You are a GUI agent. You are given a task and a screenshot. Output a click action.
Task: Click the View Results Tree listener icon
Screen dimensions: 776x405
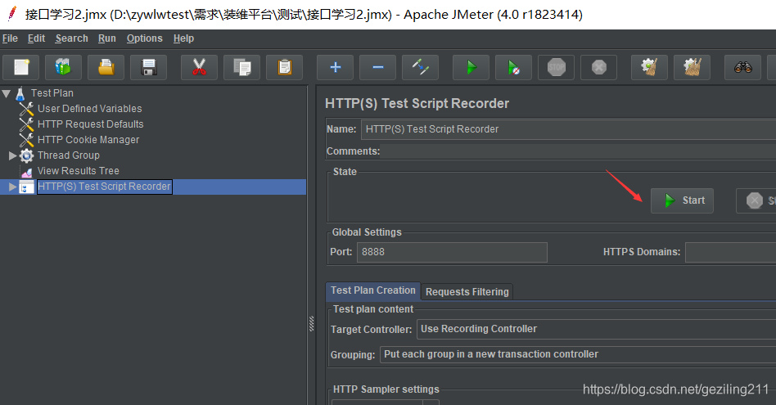point(27,171)
